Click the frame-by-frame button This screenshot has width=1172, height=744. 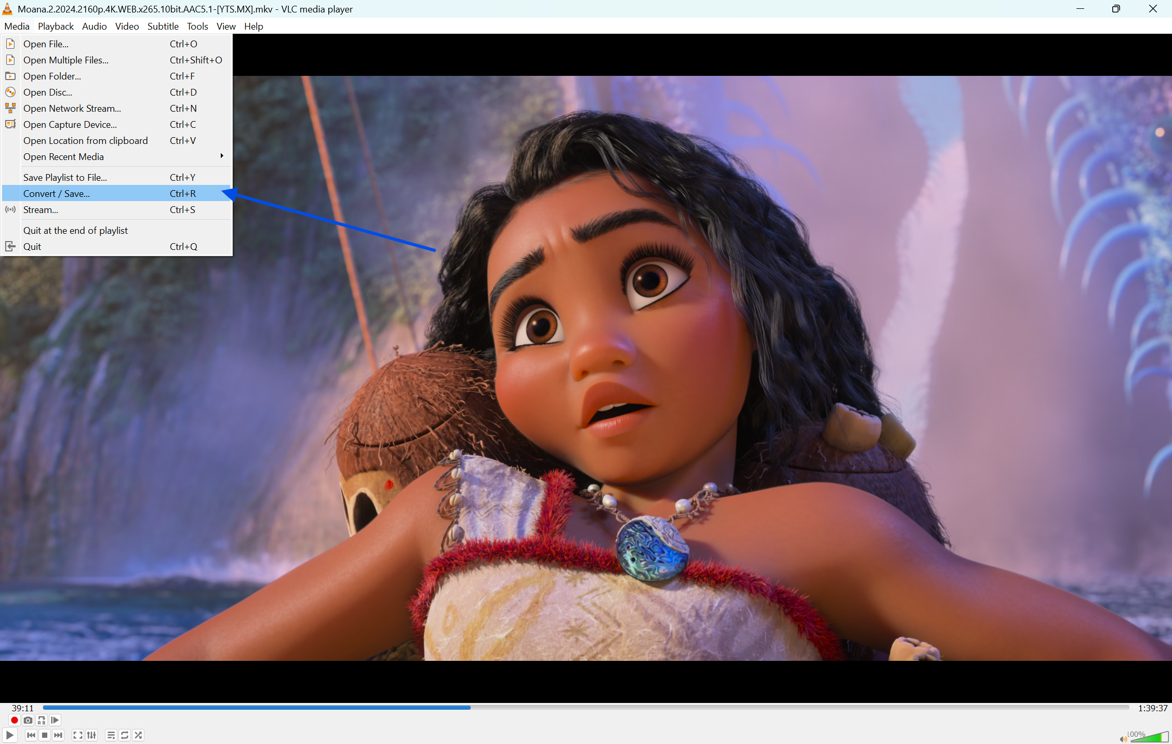[x=55, y=720]
